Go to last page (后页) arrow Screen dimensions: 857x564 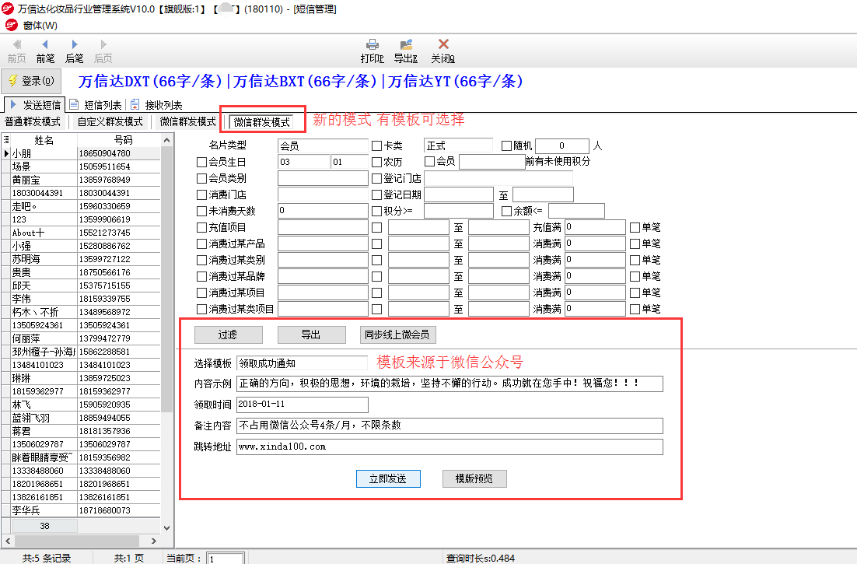pos(103,46)
